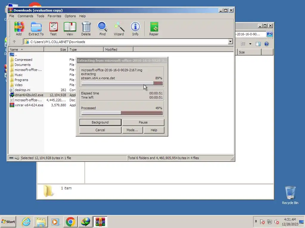Show hidden tray icons arrow
The width and height of the screenshot is (305, 228).
tap(256, 221)
